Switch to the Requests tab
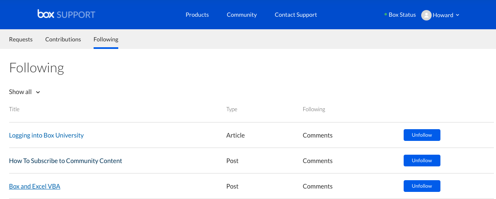This screenshot has height=199, width=496. point(21,39)
